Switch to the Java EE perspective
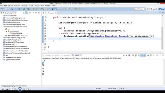Image resolution: width=165 pixels, height=93 pixels. pyautogui.click(x=154, y=9)
